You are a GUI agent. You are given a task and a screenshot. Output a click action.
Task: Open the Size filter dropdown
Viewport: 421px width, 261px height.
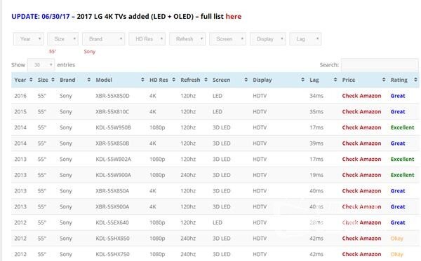63,39
